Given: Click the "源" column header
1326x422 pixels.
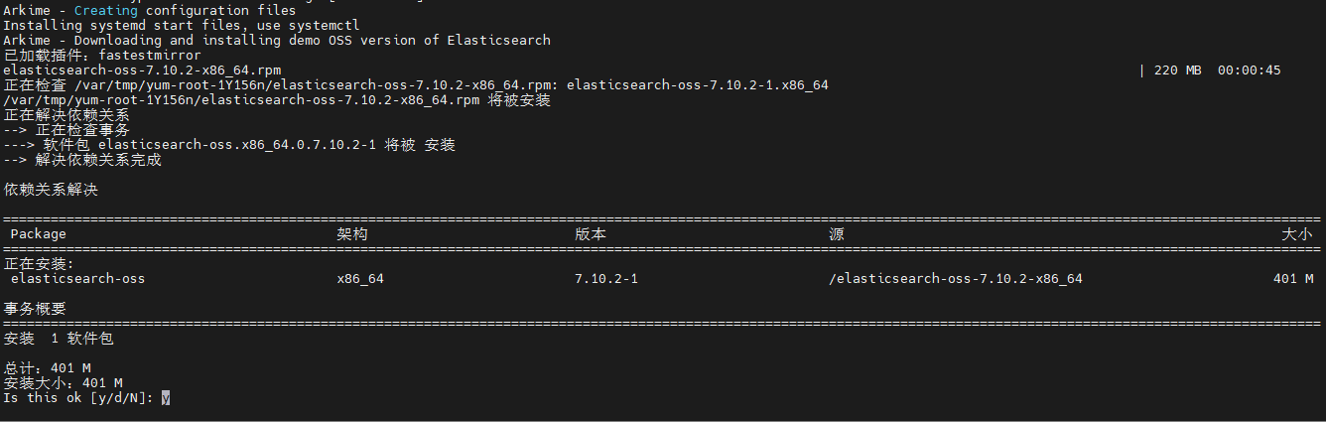Looking at the screenshot, I should pyautogui.click(x=837, y=234).
